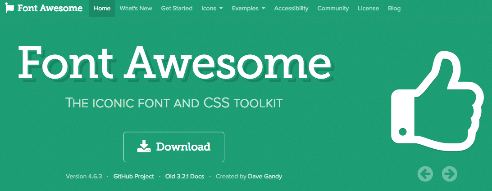This screenshot has height=191, width=492.
Task: Go to the Home tab
Action: click(102, 9)
